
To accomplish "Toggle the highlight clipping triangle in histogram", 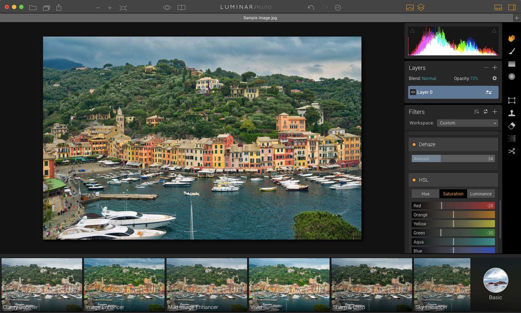I will click(494, 30).
